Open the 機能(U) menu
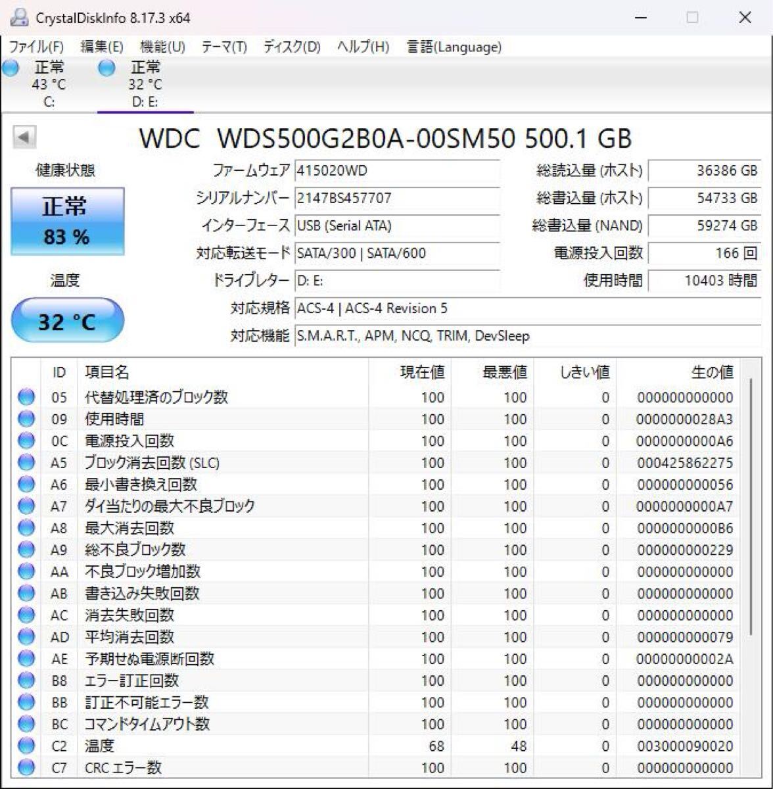This screenshot has width=773, height=789. point(162,47)
